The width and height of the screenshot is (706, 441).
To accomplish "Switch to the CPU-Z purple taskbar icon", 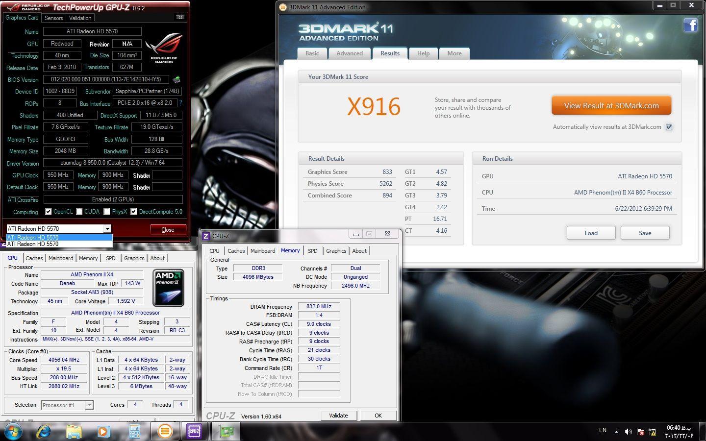I will coord(194,432).
